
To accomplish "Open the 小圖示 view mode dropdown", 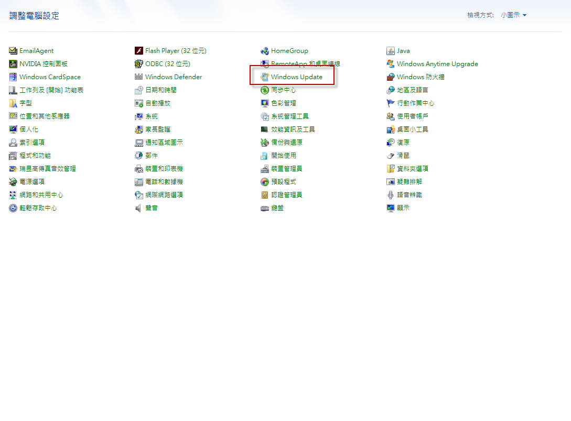I will click(x=513, y=15).
